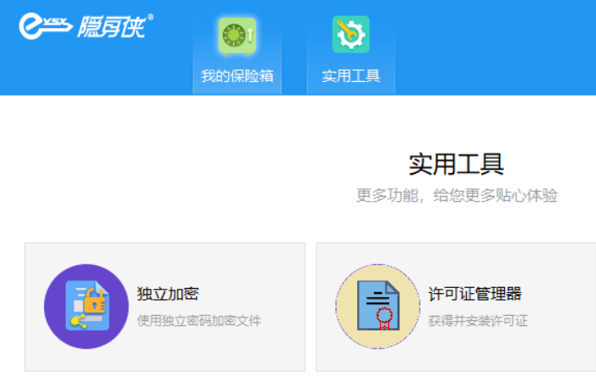Click the red ribbon seal on certificate icon
The image size is (596, 380).
(x=384, y=318)
